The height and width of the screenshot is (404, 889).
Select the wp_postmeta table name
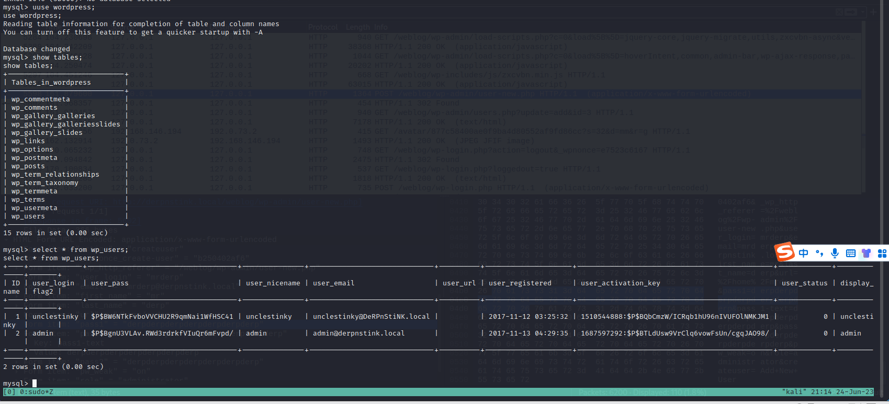point(35,158)
